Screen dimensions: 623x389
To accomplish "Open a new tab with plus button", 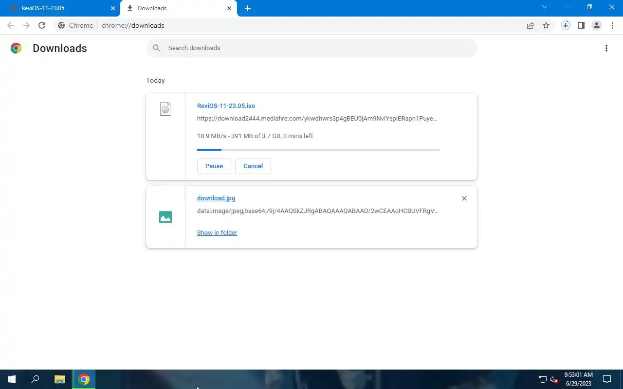I will 248,8.
